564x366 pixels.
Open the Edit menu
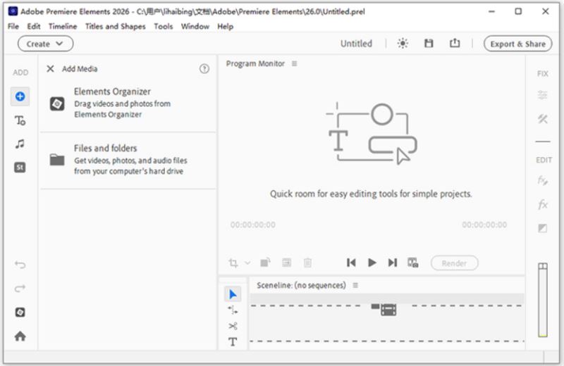pos(34,26)
